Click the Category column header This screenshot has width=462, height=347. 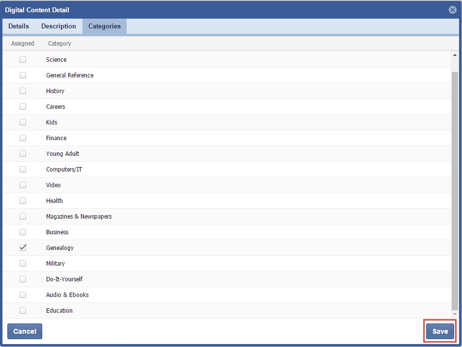pyautogui.click(x=59, y=44)
